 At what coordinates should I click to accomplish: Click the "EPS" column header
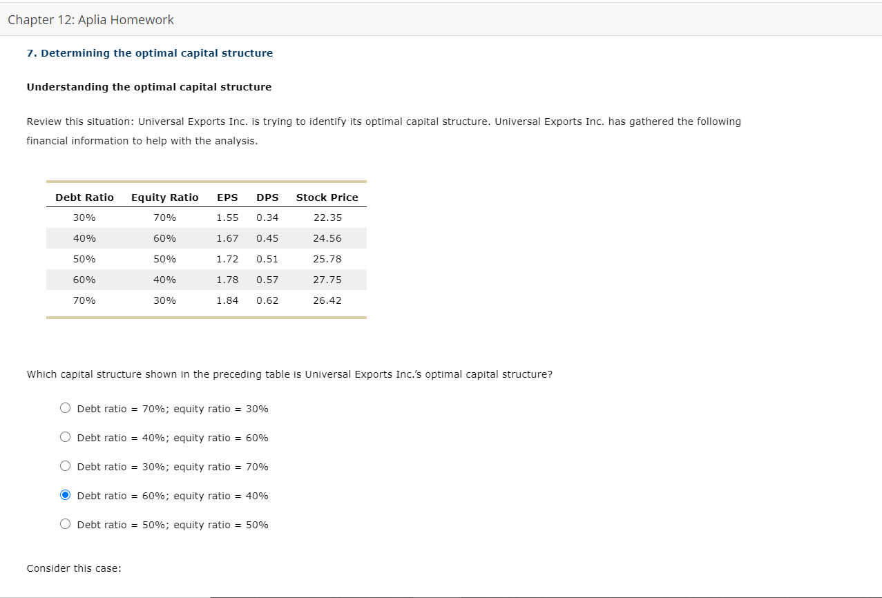(227, 197)
